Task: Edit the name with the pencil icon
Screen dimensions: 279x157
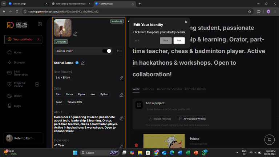Action: tap(83, 63)
